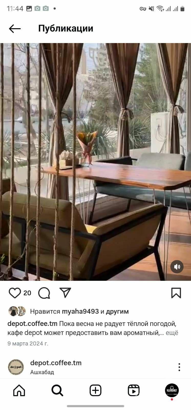Share the post with the paper plane icon
The image size is (191, 410).
click(65, 293)
